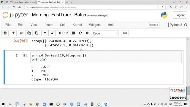Viewport: 190px width, 107px height.
Task: Insert a cell below with plus icon
Action: [13, 33]
